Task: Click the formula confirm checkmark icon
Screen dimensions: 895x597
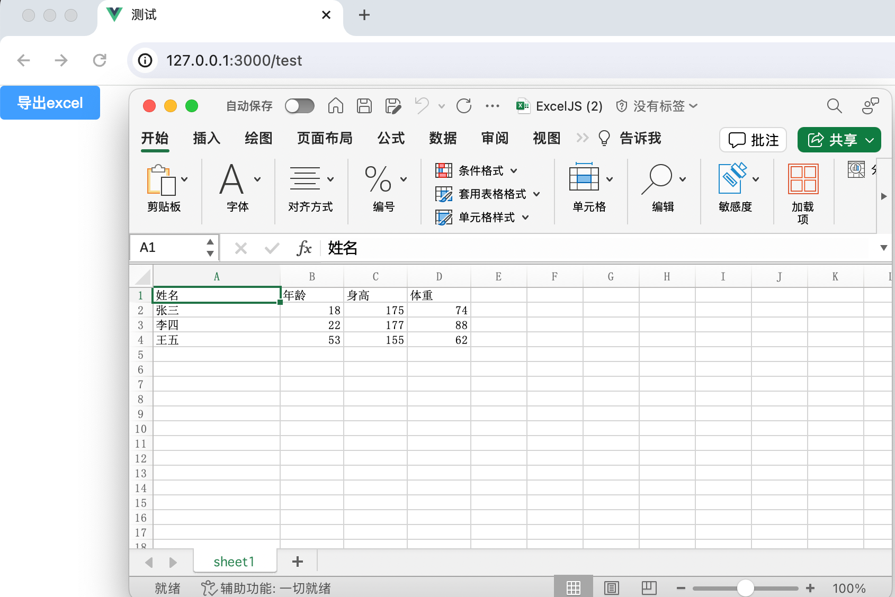Action: pos(272,248)
